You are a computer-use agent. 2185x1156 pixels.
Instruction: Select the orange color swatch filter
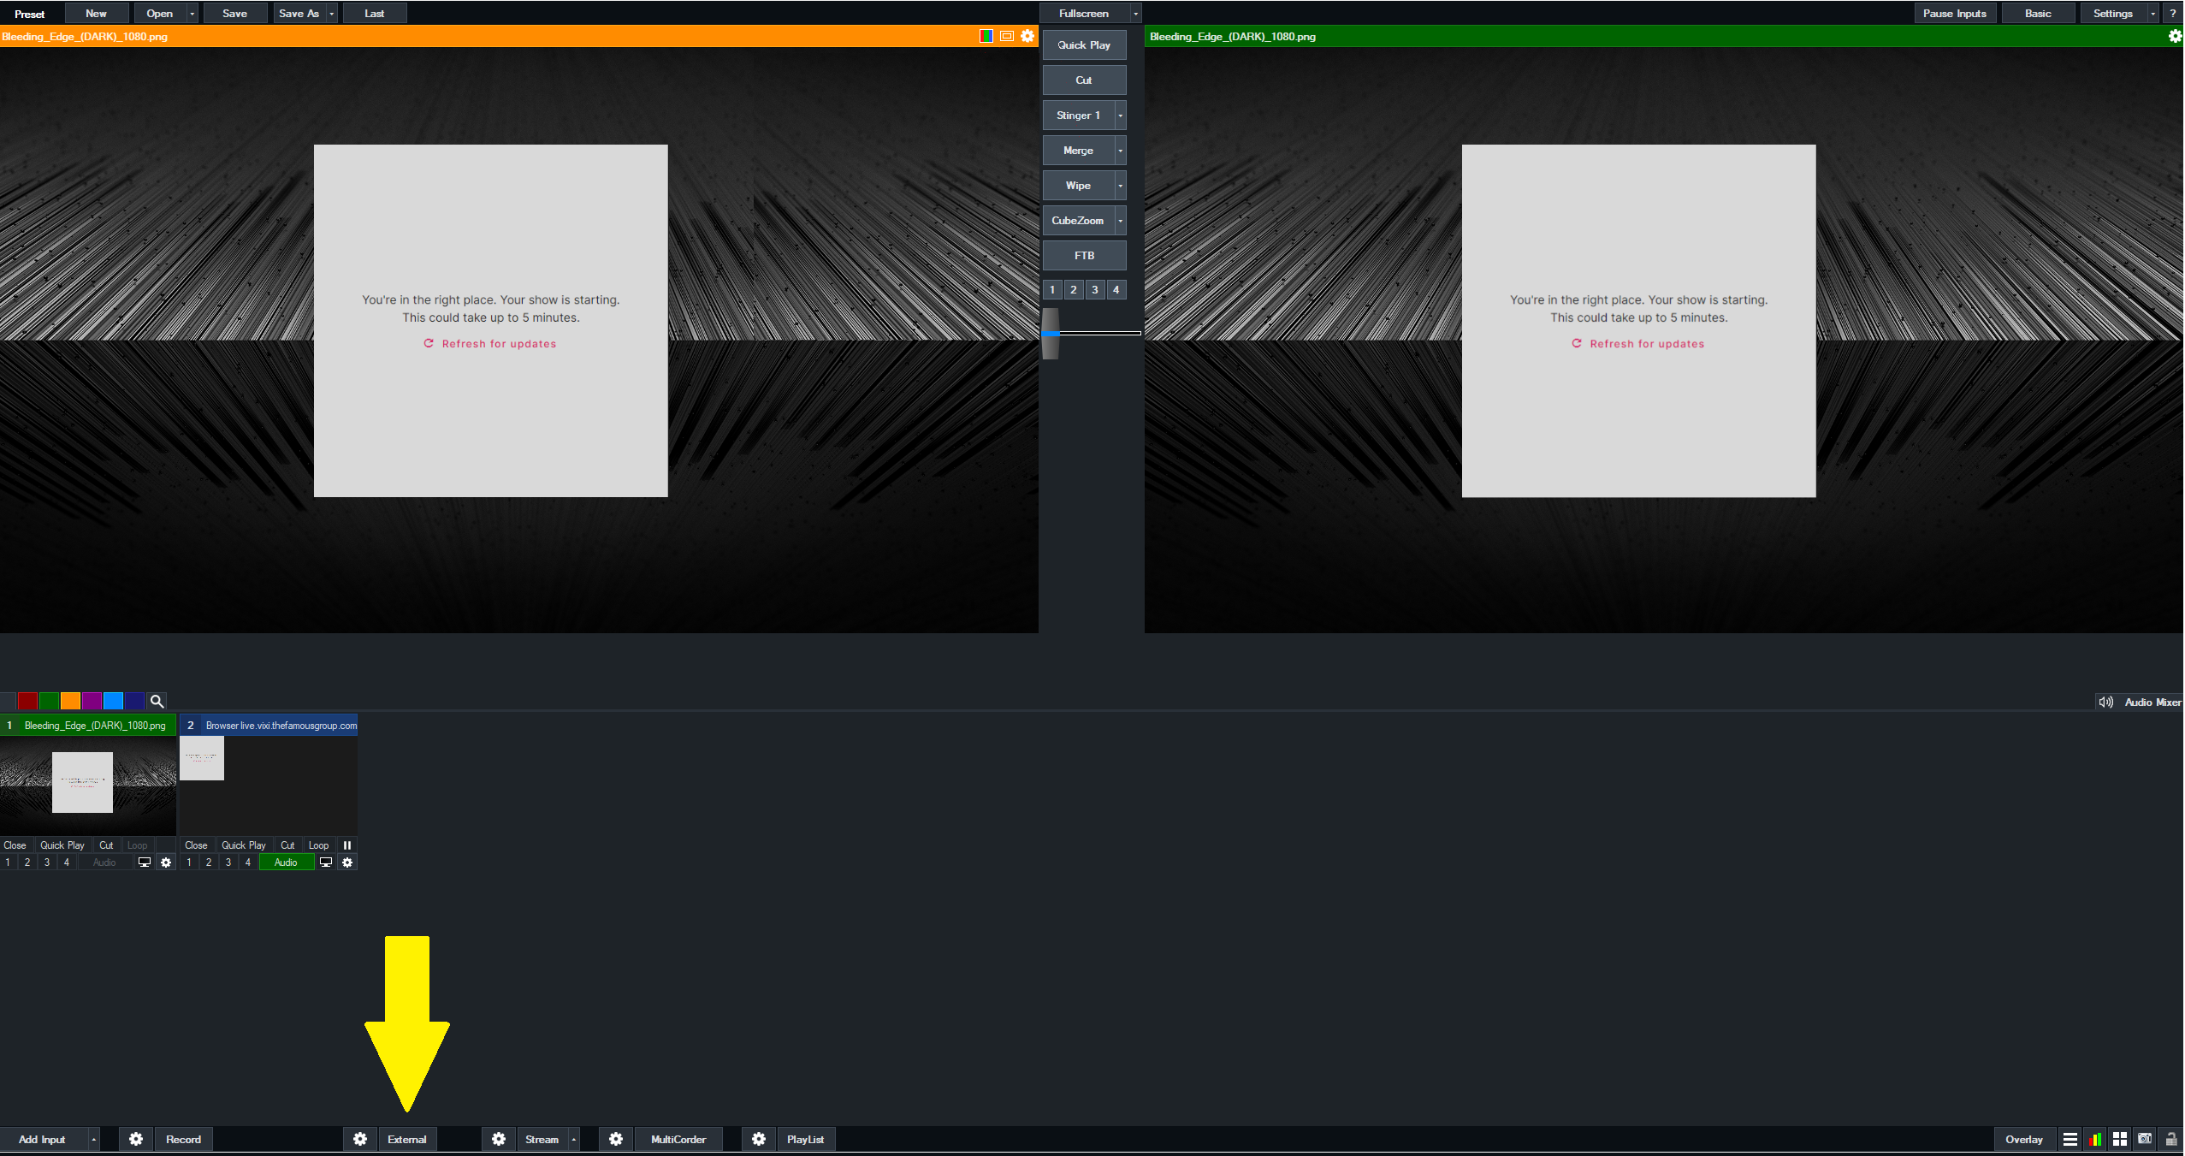pos(70,702)
